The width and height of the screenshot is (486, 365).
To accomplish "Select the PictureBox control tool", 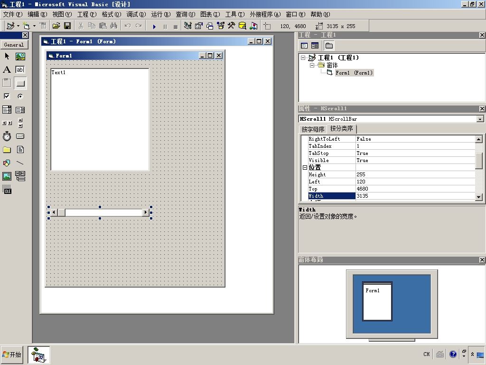I will coord(20,56).
